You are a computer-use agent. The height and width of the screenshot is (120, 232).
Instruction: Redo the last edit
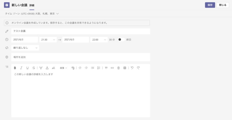pos(138,68)
